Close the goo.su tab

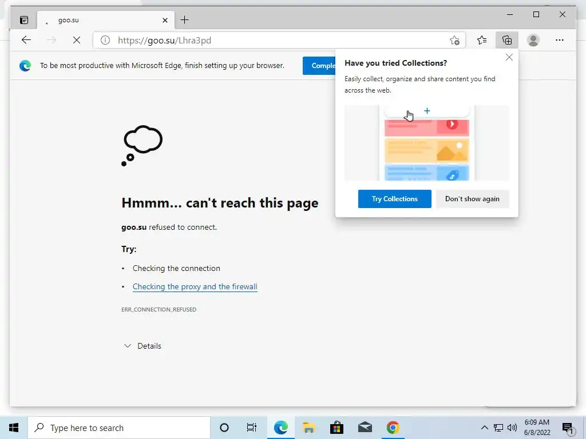[x=165, y=20]
